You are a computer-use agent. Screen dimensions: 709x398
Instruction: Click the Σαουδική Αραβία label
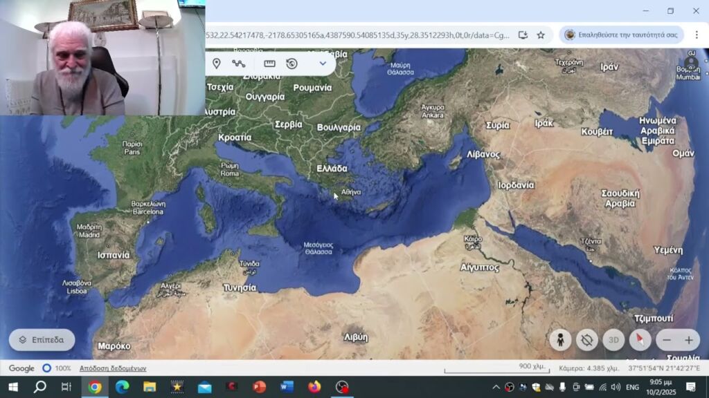click(x=620, y=198)
